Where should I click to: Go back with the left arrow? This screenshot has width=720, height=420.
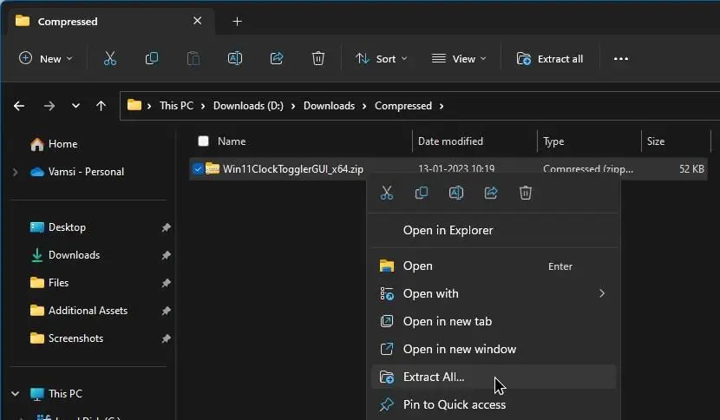click(19, 106)
